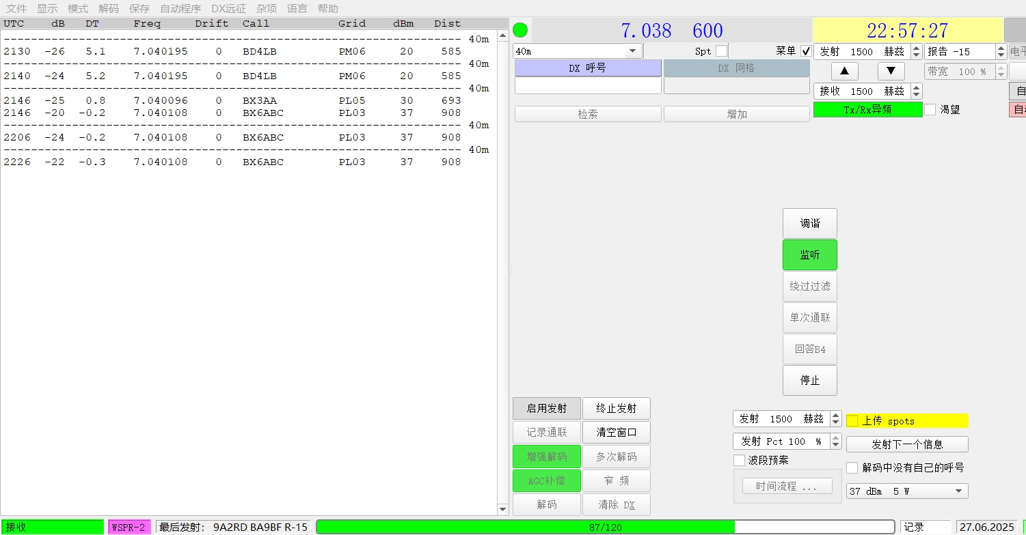Open the 40m band dropdown
Viewport: 1026px width, 535px height.
(x=578, y=51)
